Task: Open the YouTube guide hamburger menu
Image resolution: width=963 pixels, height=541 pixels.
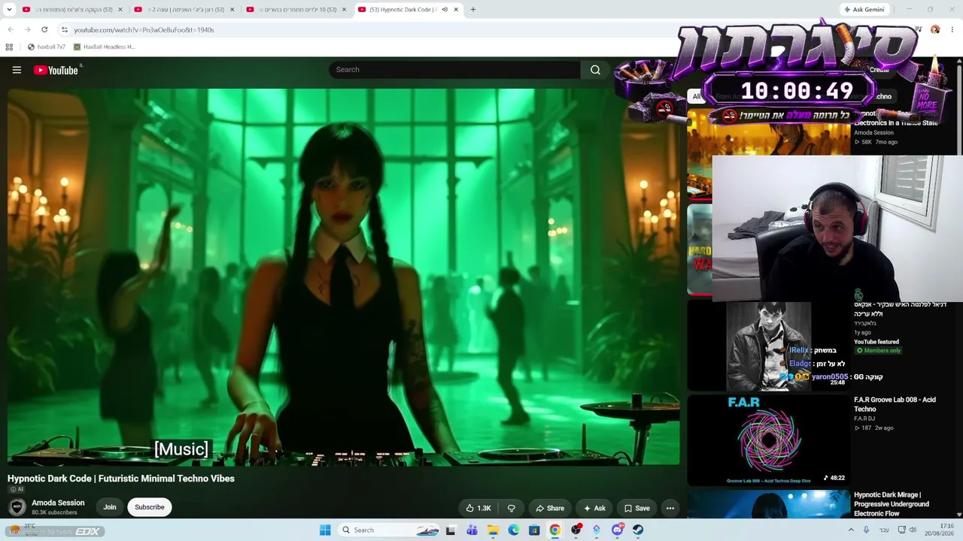Action: [x=17, y=70]
